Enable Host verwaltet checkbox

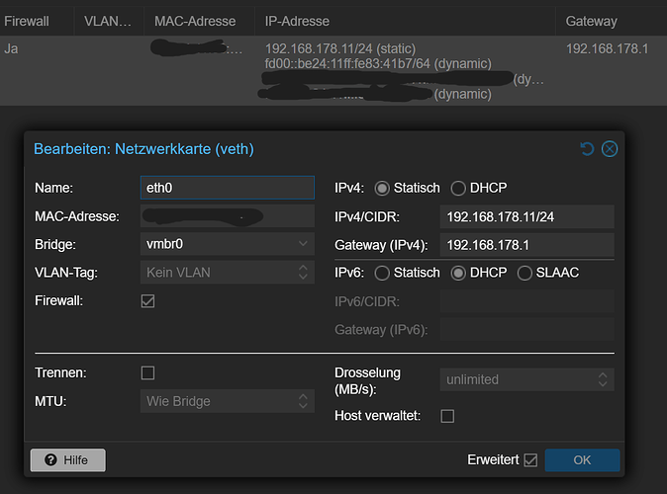click(x=447, y=416)
